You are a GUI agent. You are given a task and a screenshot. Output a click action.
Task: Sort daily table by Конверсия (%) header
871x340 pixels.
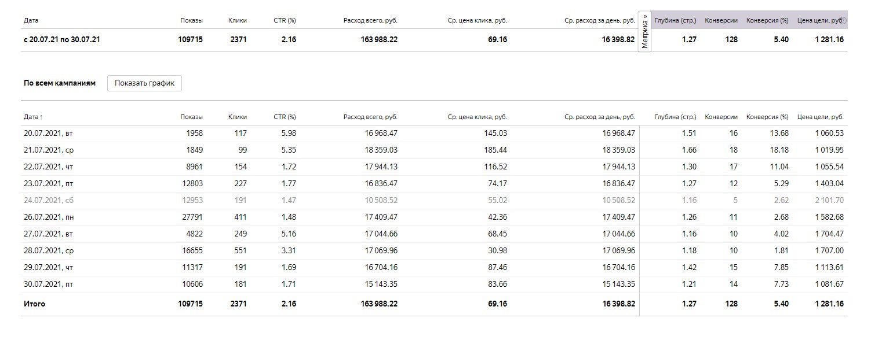(767, 117)
